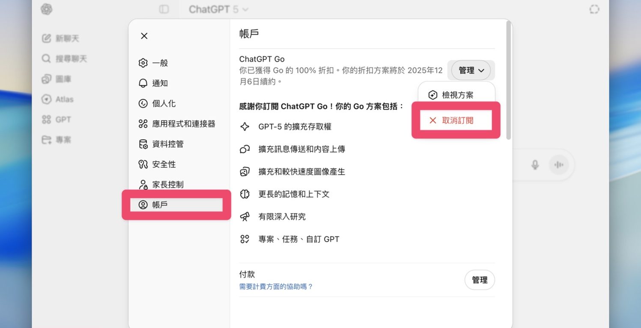Click the settings dialog vertical scrollbar
This screenshot has height=328, width=641.
508,80
